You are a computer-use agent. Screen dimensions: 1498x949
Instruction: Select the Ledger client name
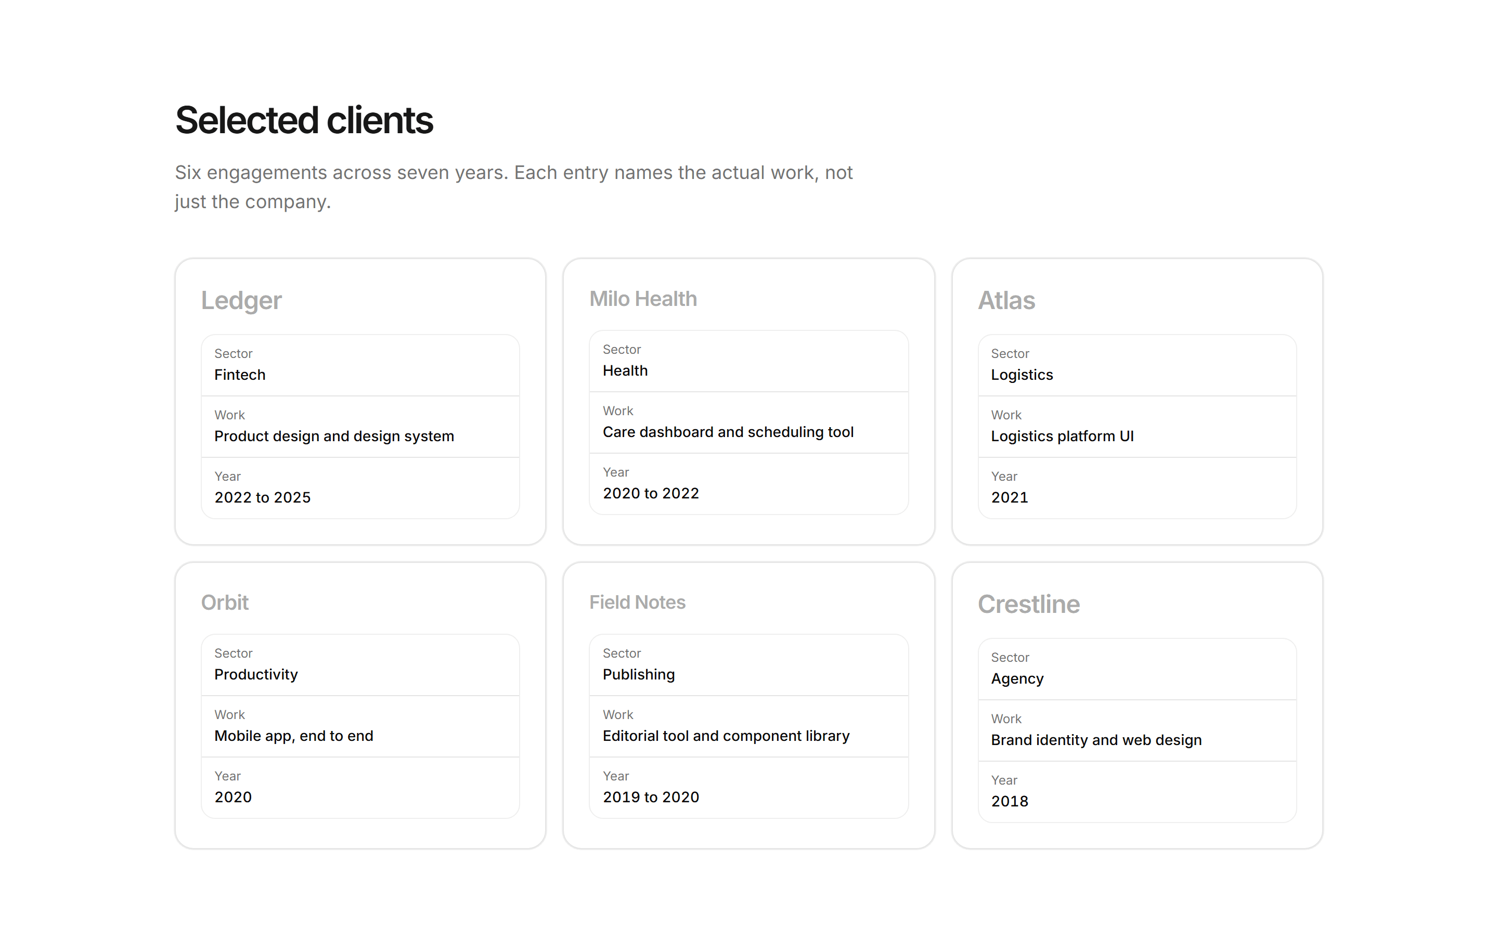pos(241,301)
